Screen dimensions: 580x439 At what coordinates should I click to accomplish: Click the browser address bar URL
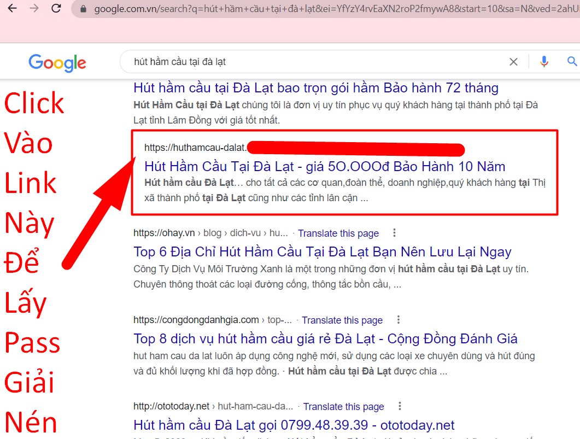pos(336,9)
